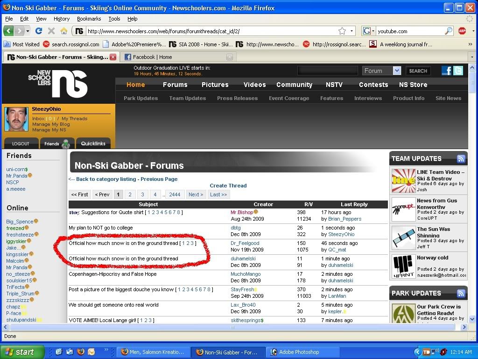Viewport: 478px width, 359px height.
Task: Bookmark page with the star icon
Action: click(x=342, y=31)
